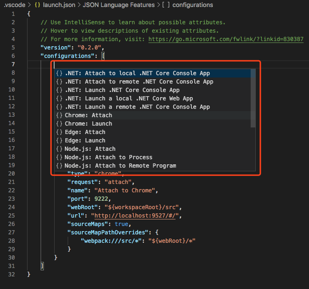Click the curly braces icon beside launch.json breadcrumb
The height and width of the screenshot is (289, 309).
tap(38, 5)
